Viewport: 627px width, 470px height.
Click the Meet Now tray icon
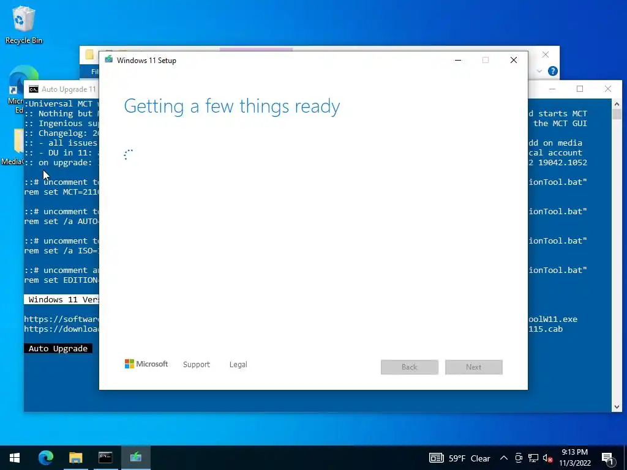point(519,458)
